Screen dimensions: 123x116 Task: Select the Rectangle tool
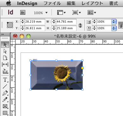click(x=5, y=113)
